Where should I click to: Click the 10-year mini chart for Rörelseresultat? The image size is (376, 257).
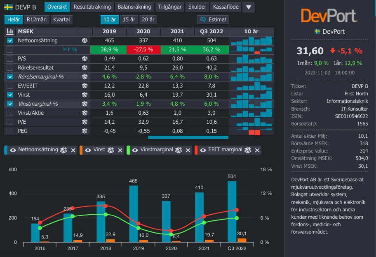(x=251, y=67)
